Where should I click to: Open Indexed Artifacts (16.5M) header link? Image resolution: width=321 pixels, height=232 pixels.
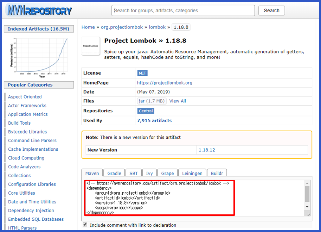[38, 29]
